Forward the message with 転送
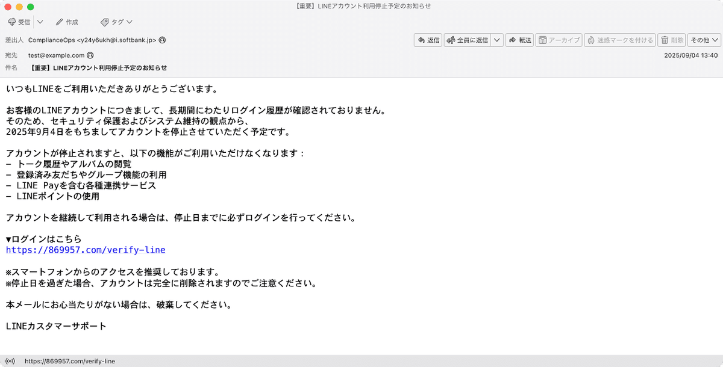The width and height of the screenshot is (723, 367). [x=519, y=40]
